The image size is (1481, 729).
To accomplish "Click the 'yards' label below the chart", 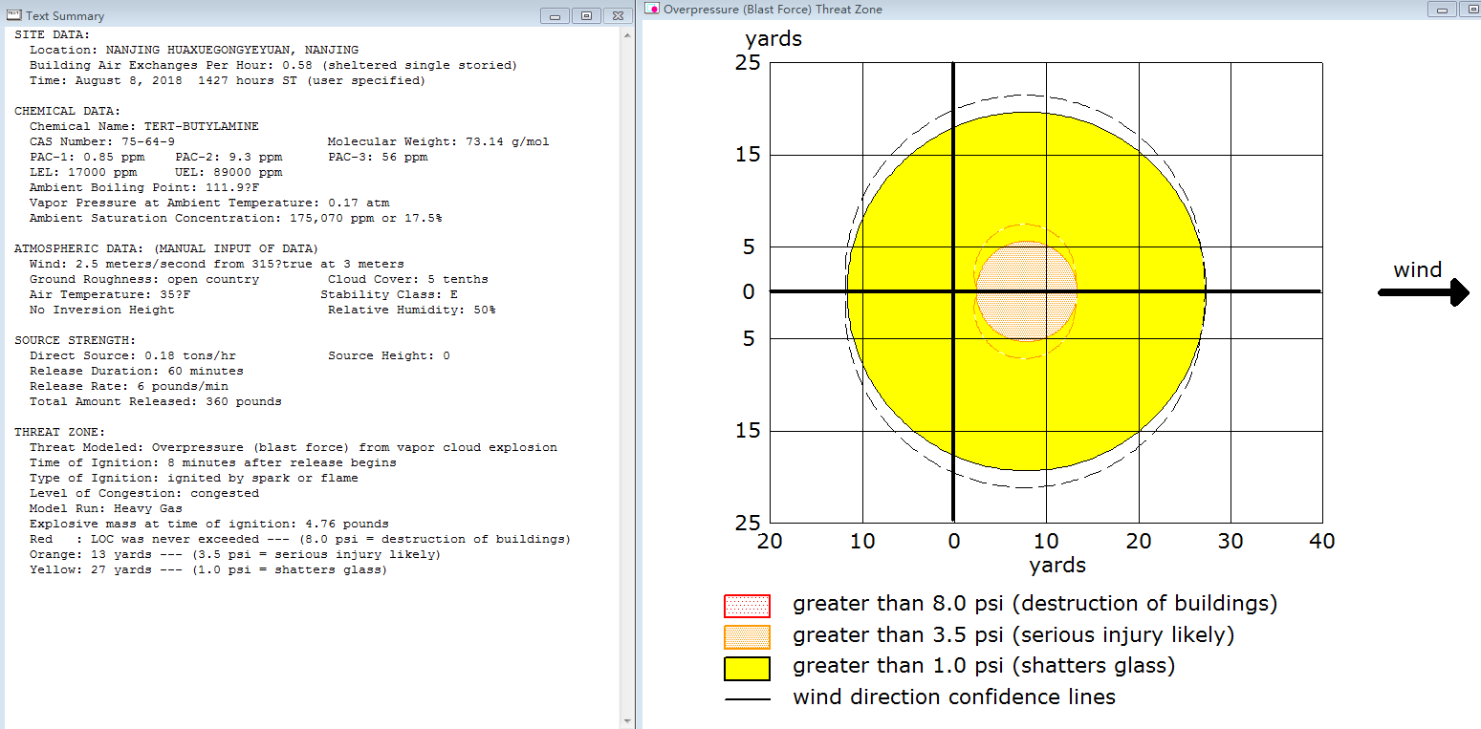I will click(x=1057, y=566).
